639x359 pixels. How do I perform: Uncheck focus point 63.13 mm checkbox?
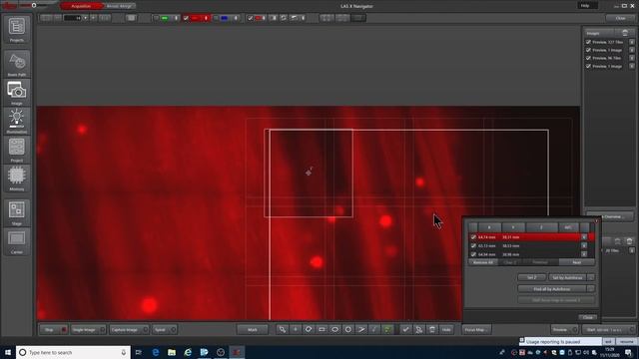tap(473, 245)
